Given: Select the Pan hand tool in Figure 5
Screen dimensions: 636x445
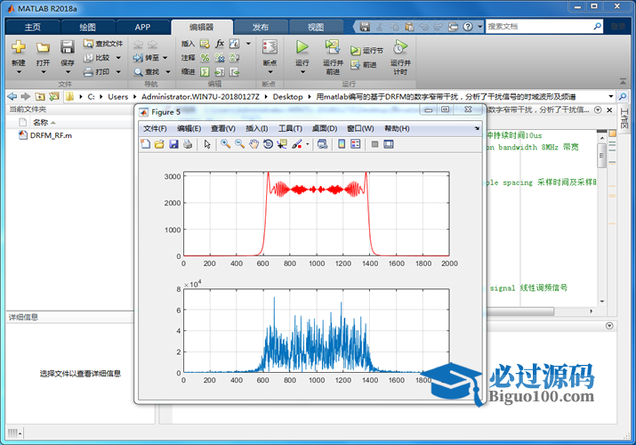Looking at the screenshot, I should (254, 144).
